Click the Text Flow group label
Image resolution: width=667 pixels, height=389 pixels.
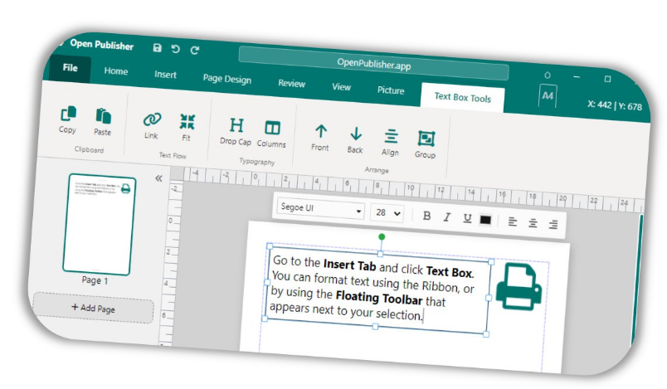tap(173, 155)
